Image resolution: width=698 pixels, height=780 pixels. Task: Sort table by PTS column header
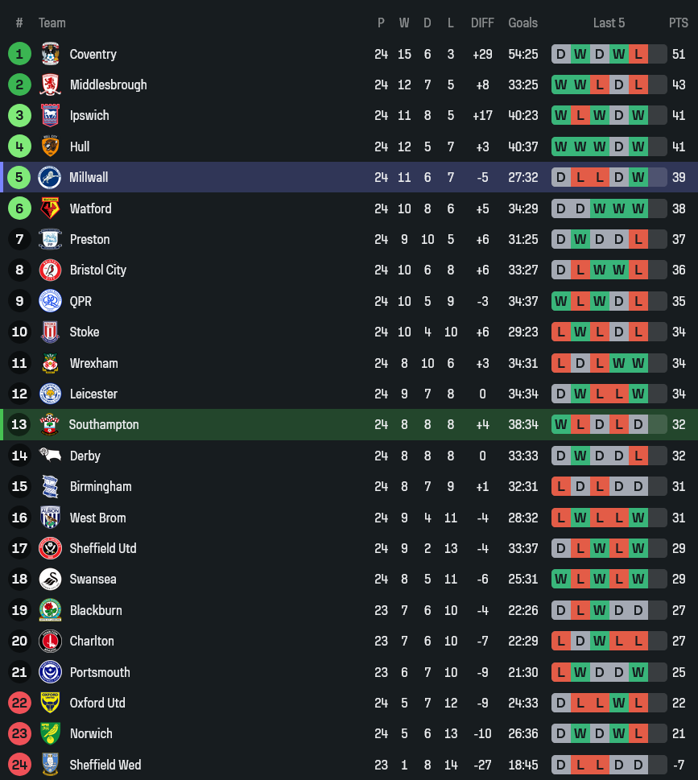point(678,23)
